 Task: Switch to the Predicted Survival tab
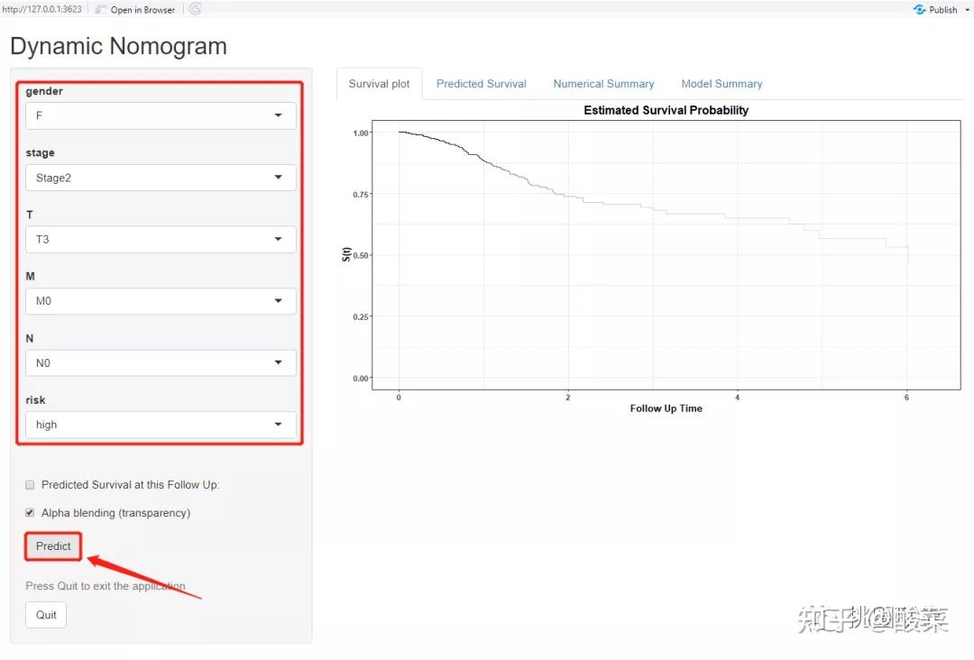481,84
